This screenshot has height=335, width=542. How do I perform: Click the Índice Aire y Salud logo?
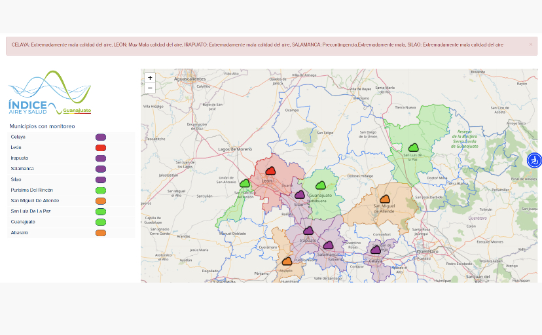coord(50,93)
